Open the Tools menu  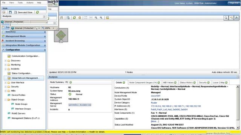click(20, 3)
